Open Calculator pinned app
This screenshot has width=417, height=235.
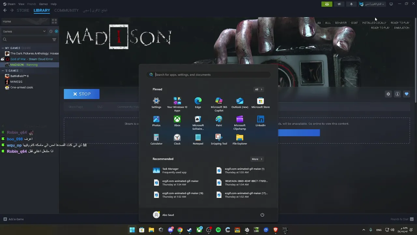156,139
